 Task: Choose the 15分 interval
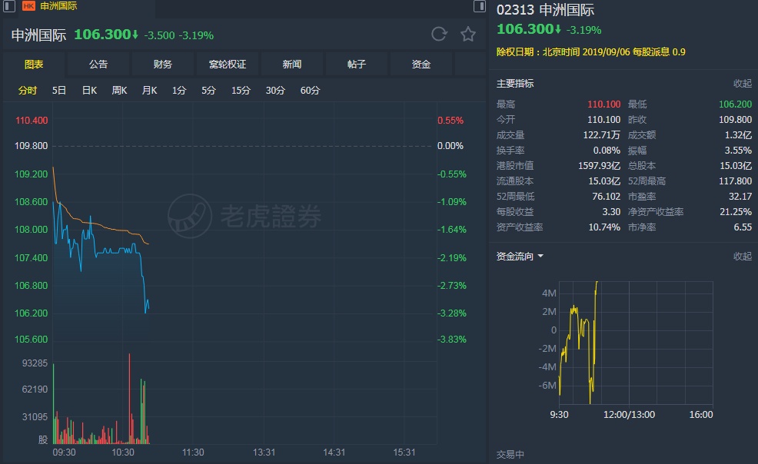click(241, 91)
